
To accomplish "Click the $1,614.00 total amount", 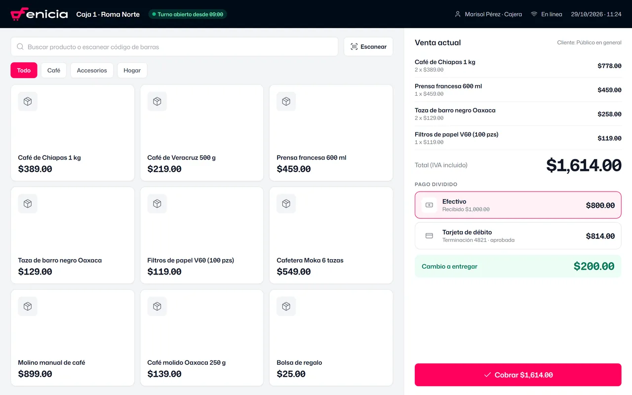I will point(584,165).
